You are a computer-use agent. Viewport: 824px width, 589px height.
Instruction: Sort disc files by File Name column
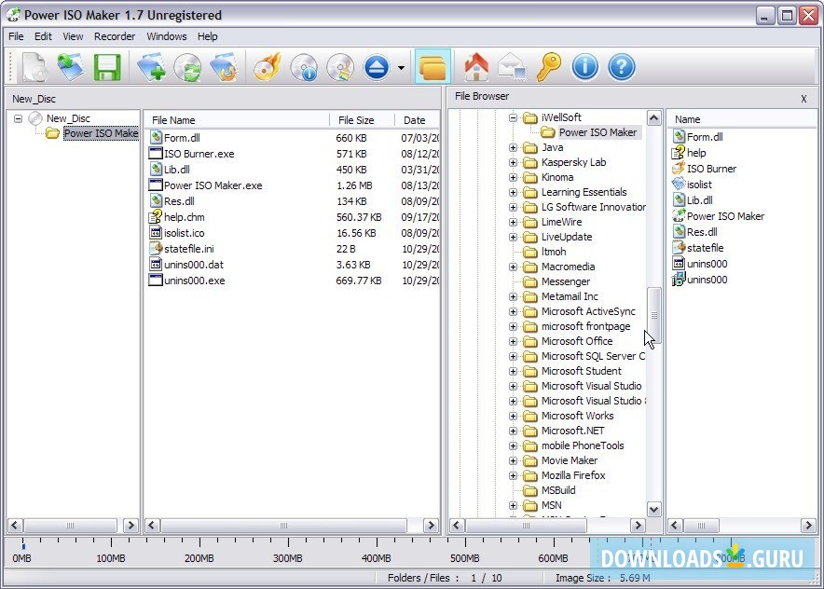237,120
